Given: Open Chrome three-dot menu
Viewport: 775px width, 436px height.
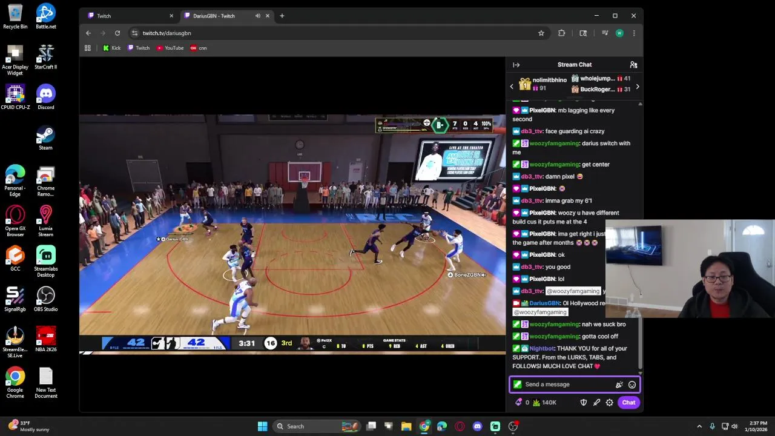Looking at the screenshot, I should tap(634, 33).
